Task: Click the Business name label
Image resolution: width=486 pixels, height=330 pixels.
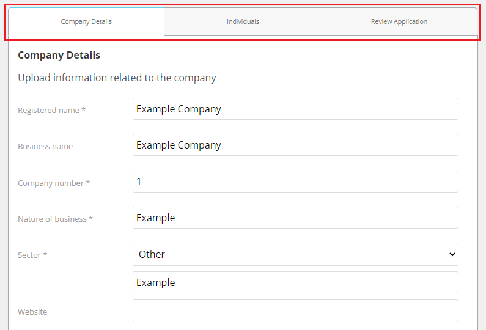Action: (x=45, y=146)
